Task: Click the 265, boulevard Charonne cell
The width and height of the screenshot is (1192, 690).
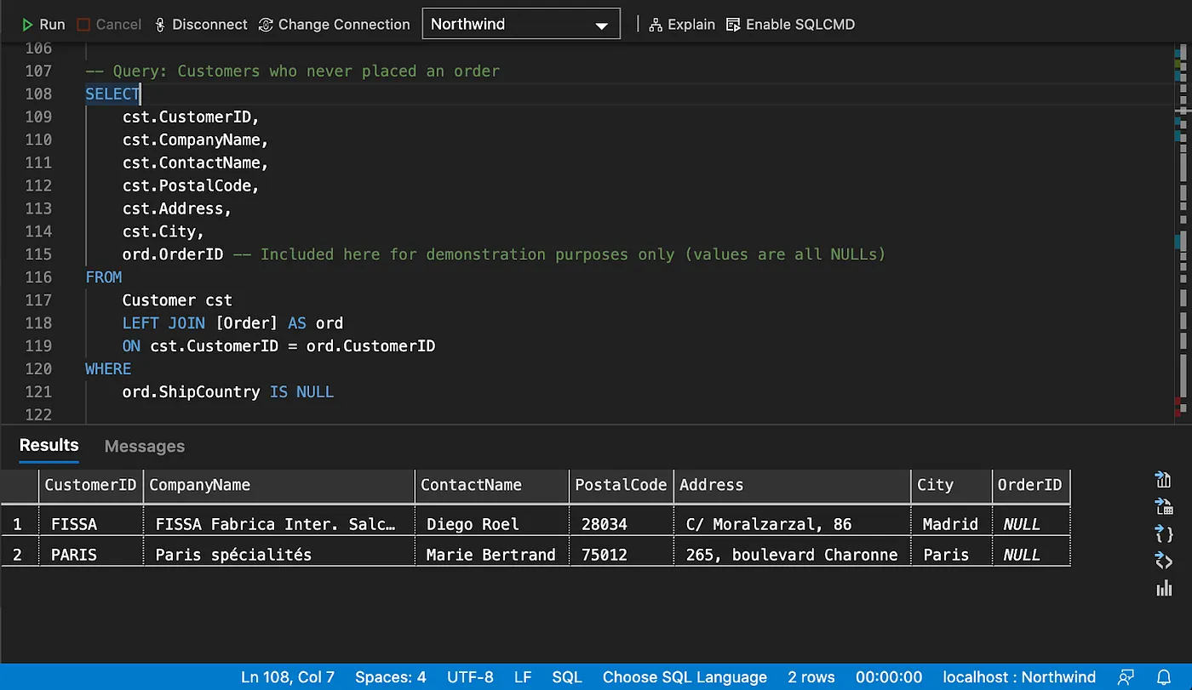Action: click(792, 555)
